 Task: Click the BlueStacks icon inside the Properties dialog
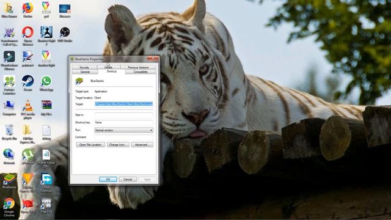(x=79, y=81)
